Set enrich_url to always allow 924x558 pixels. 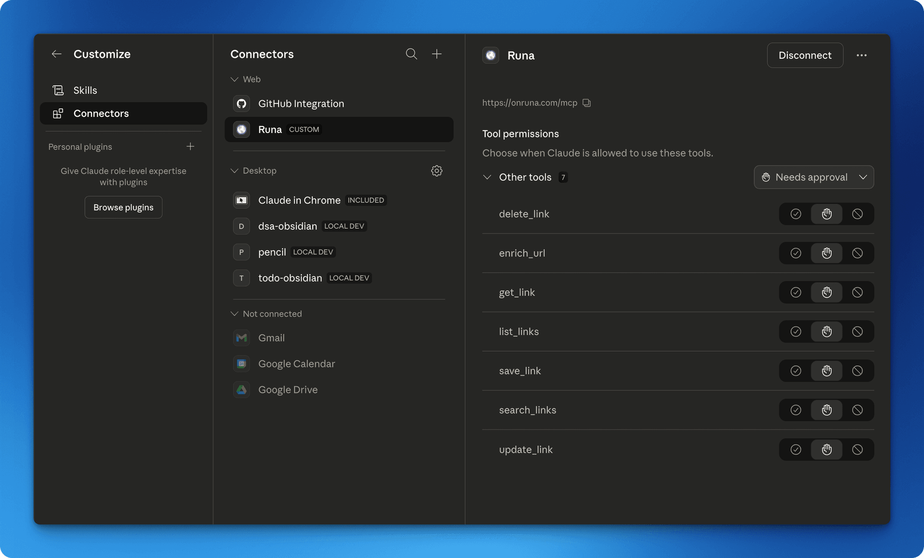796,253
